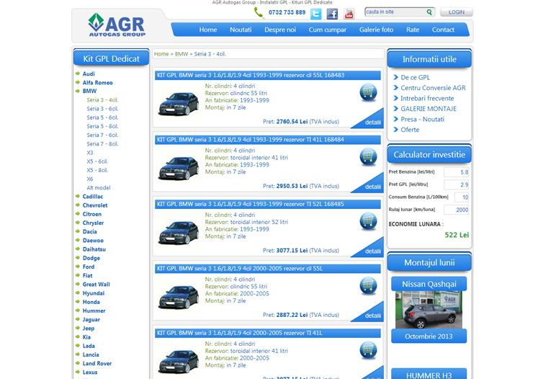Image resolution: width=533 pixels, height=379 pixels.
Task: Open the Galerie foto menu item
Action: (376, 30)
